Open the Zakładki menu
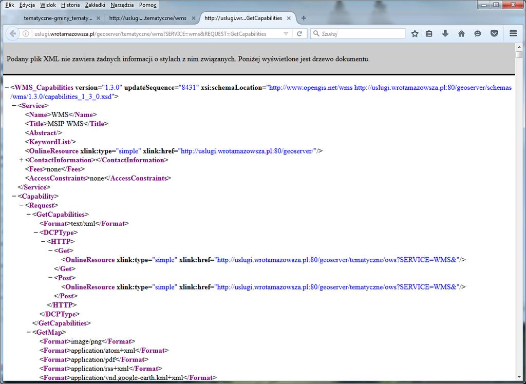 coord(95,5)
